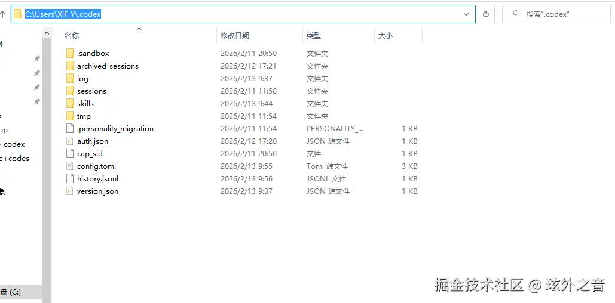
Task: Click the Toml 源文件 type cell
Action: tap(327, 166)
